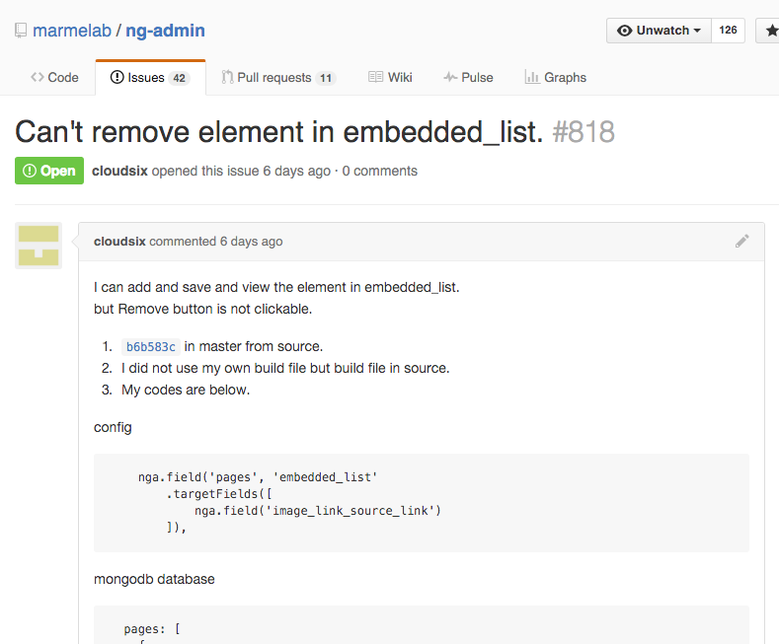Click the 'mongodb database' label
This screenshot has width=779, height=644.
[154, 579]
